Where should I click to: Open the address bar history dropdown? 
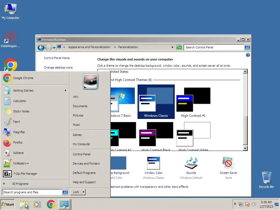pos(172,47)
